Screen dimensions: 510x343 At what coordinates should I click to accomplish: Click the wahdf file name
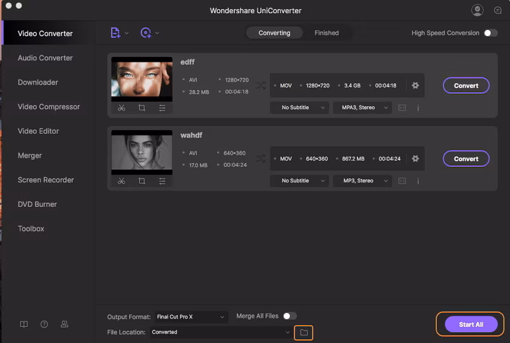[x=191, y=136]
